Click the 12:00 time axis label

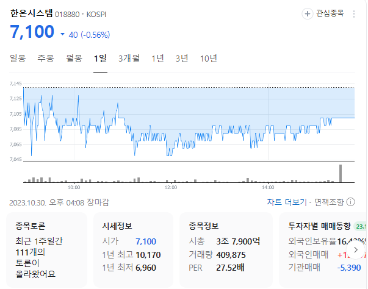pos(171,187)
